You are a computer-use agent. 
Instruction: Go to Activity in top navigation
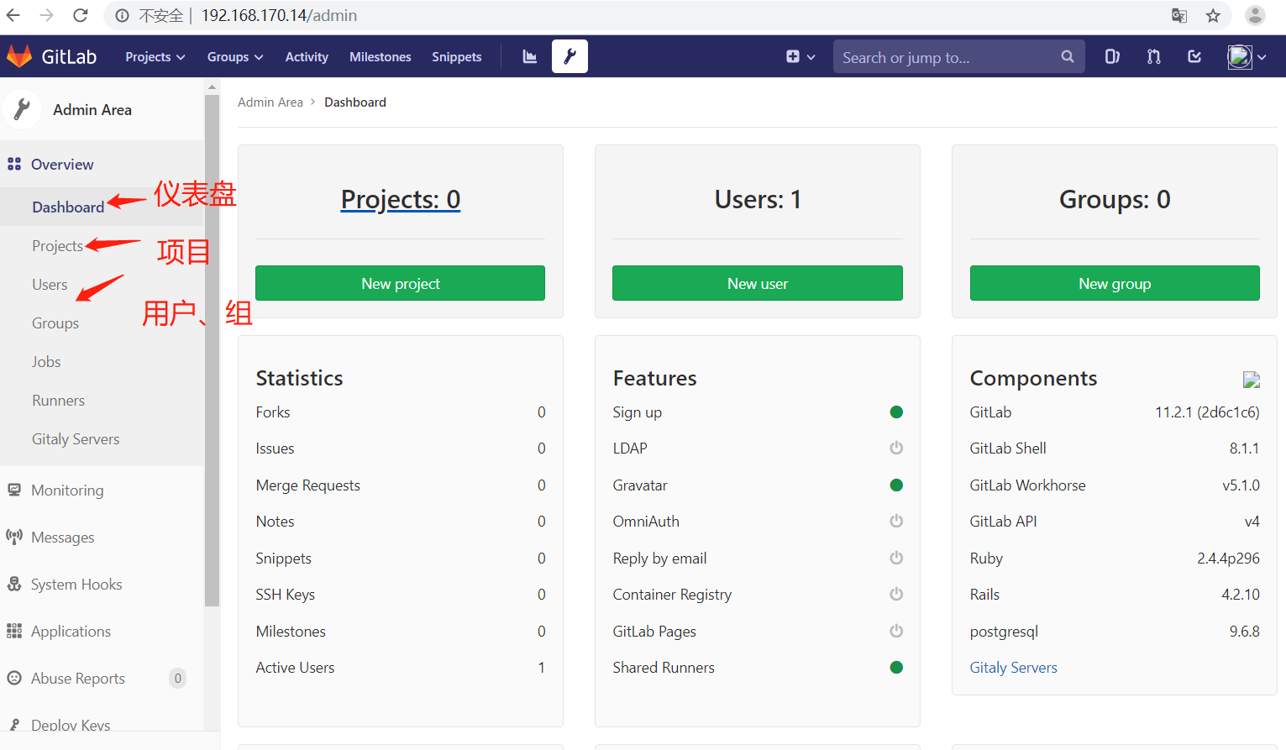[307, 56]
